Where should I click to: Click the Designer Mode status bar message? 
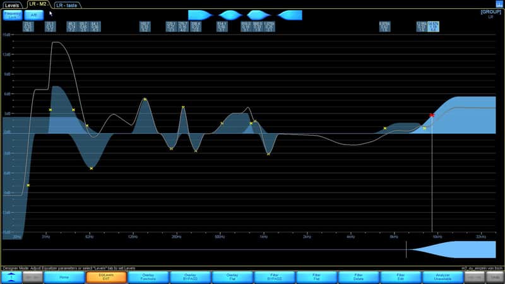[69, 268]
